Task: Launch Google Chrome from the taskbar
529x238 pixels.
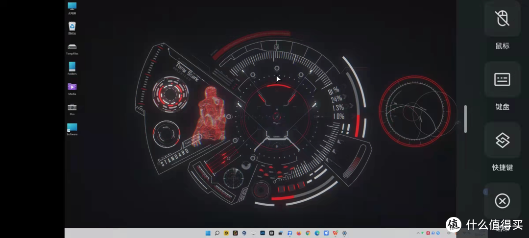Action: [308, 233]
